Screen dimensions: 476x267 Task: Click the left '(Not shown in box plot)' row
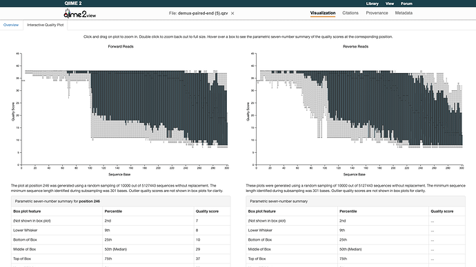(x=121, y=221)
